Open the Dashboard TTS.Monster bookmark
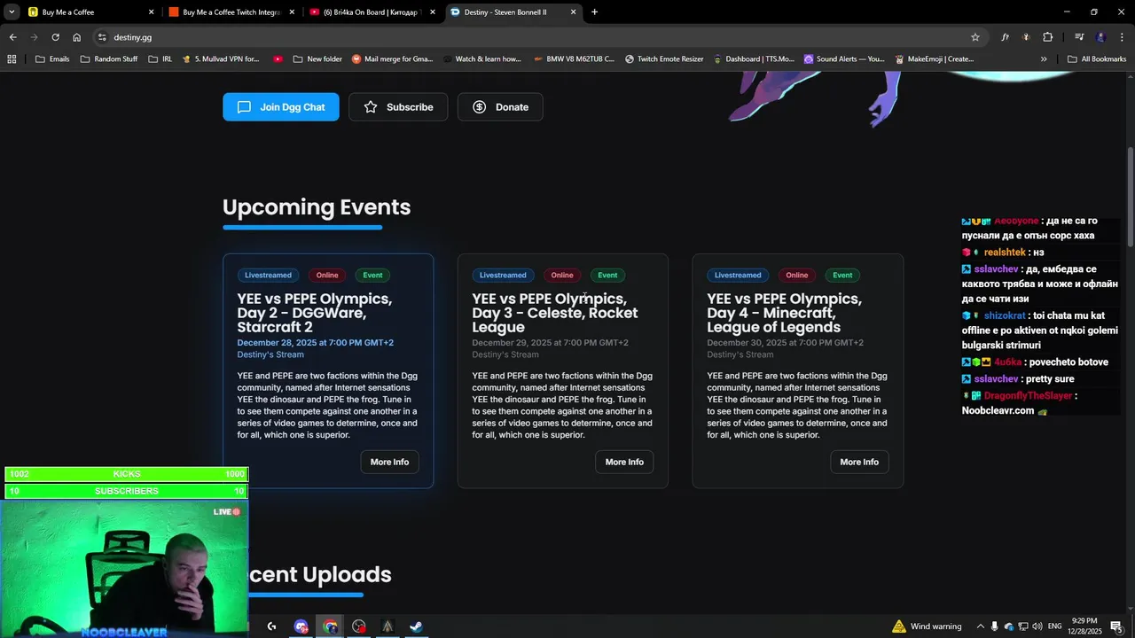1135x638 pixels. [754, 59]
